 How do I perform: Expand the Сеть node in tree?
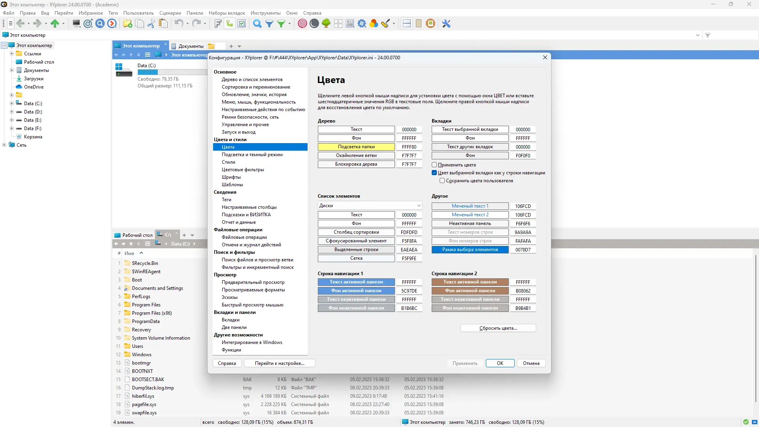4,145
